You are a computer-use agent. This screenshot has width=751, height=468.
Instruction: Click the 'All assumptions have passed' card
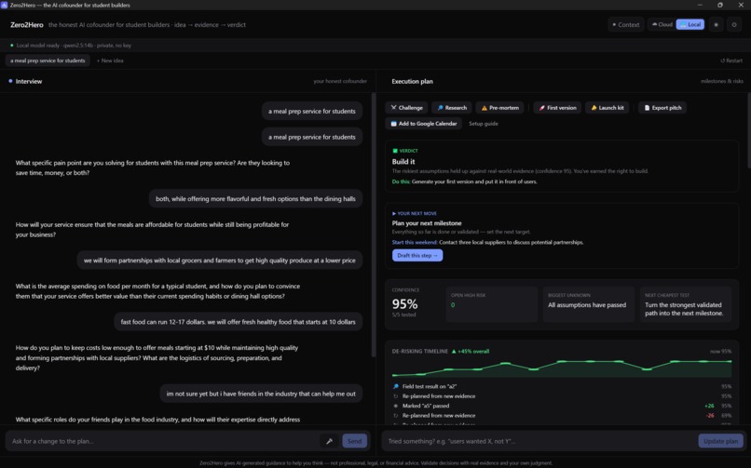[x=588, y=304]
